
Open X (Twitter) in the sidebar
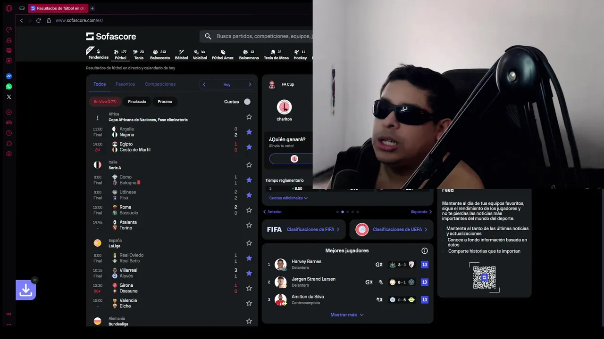tap(8, 97)
